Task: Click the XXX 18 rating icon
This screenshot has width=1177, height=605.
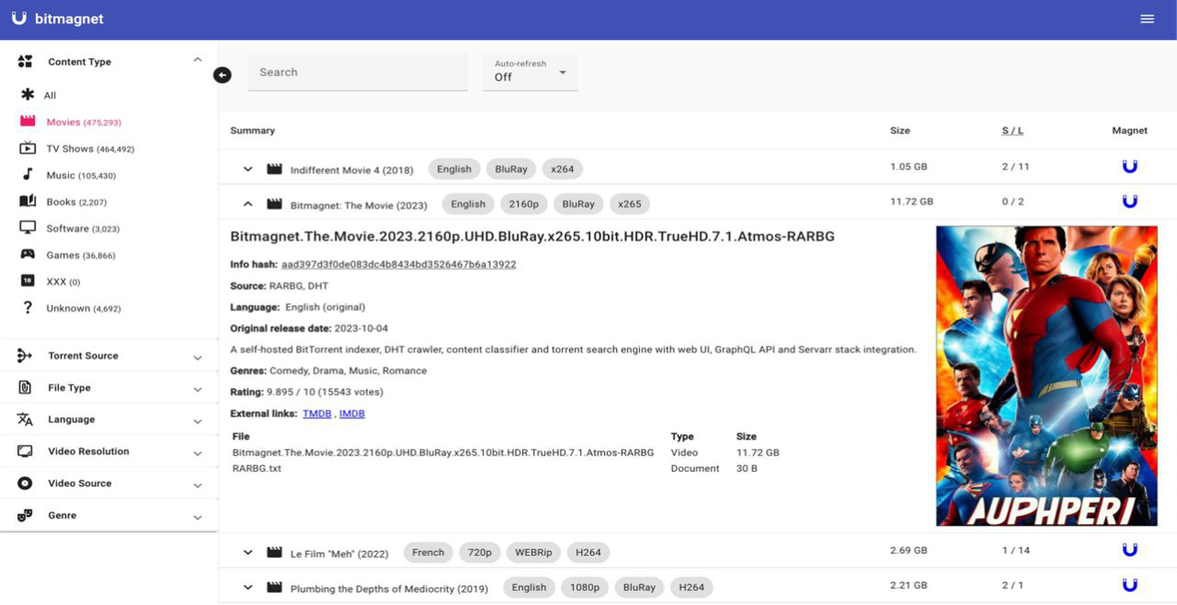Action: (x=28, y=281)
